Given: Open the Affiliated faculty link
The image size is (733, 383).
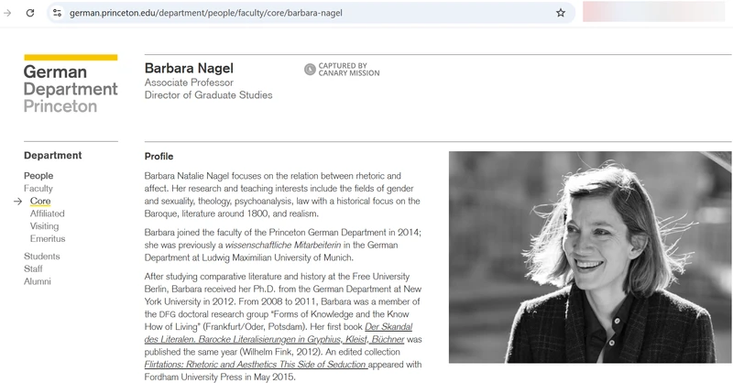Looking at the screenshot, I should pos(48,213).
